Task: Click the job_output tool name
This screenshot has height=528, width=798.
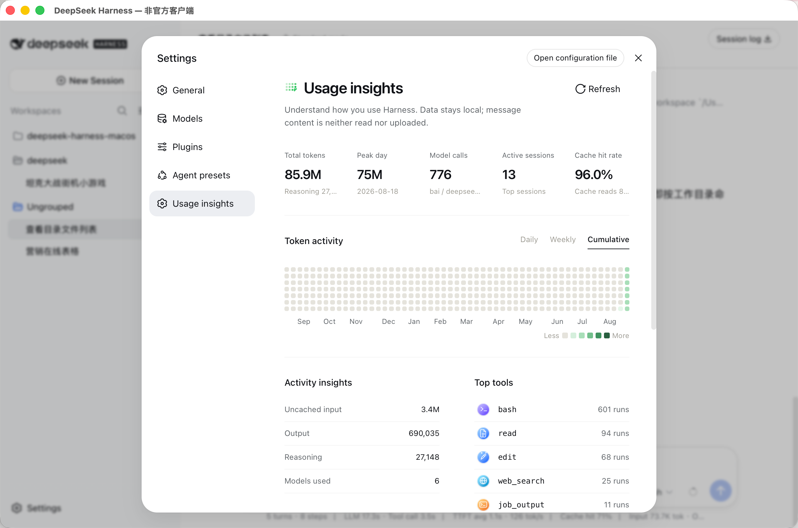Action: point(521,505)
